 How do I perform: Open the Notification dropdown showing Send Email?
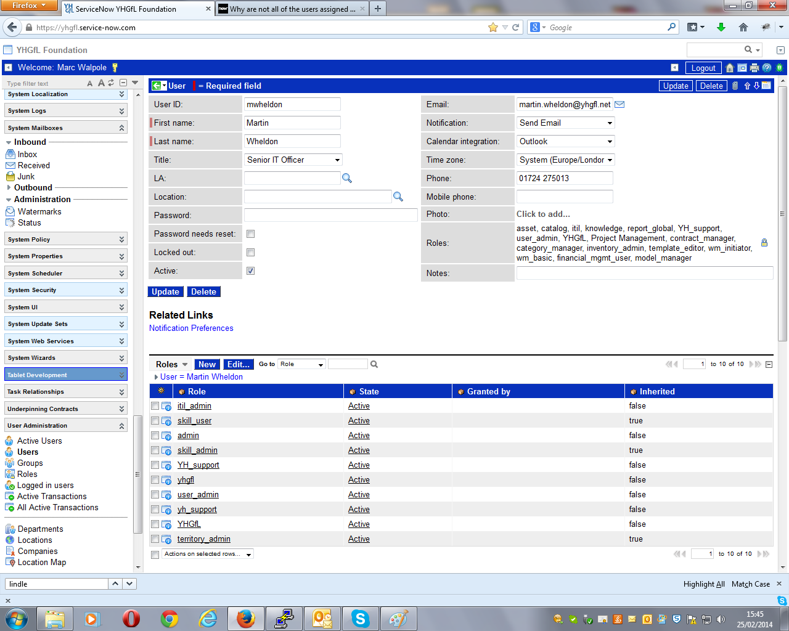[x=565, y=123]
